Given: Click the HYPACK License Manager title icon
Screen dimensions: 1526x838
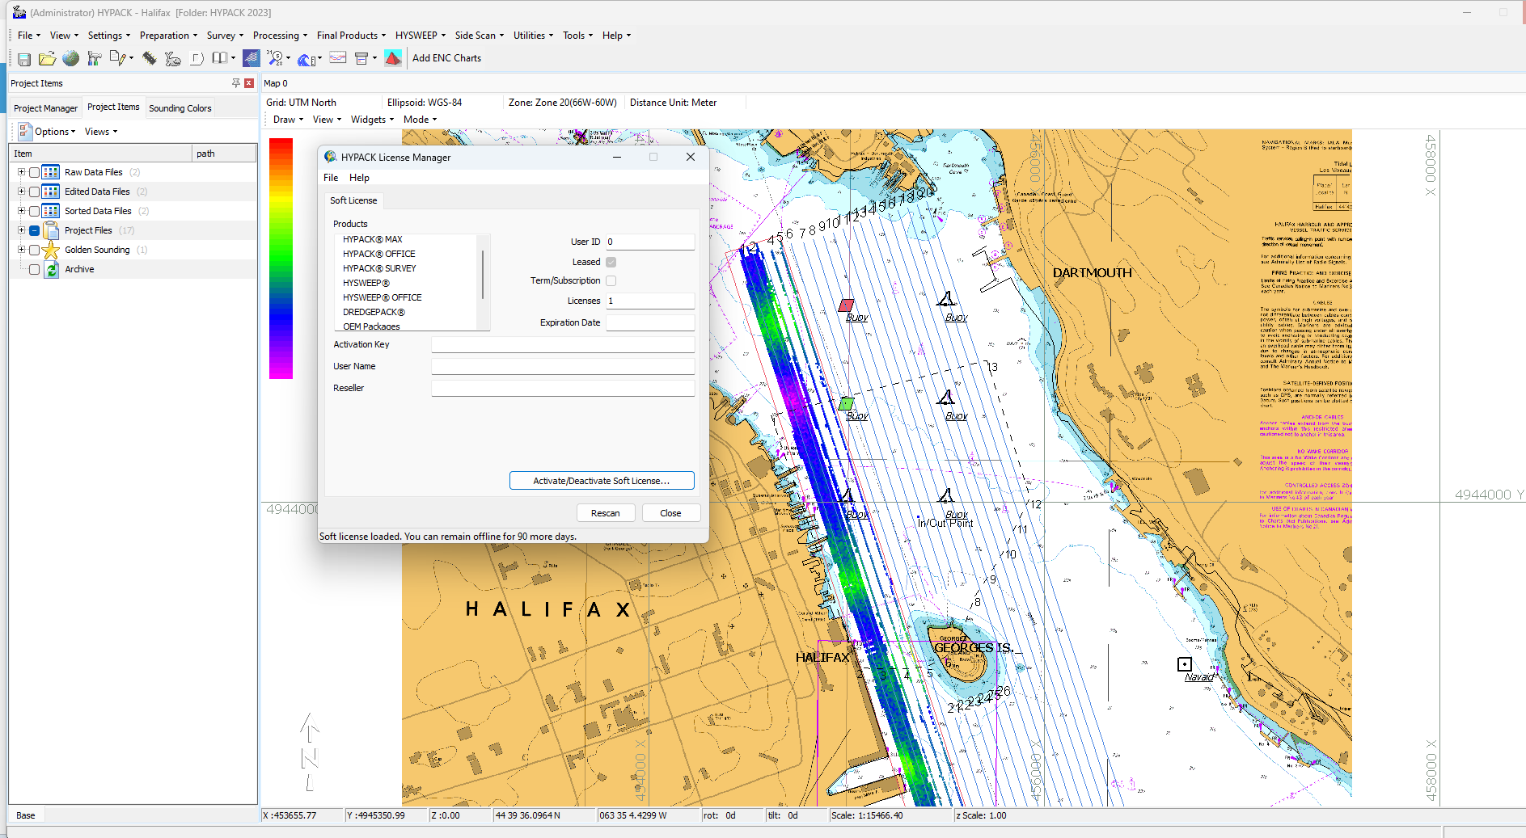Looking at the screenshot, I should 331,157.
